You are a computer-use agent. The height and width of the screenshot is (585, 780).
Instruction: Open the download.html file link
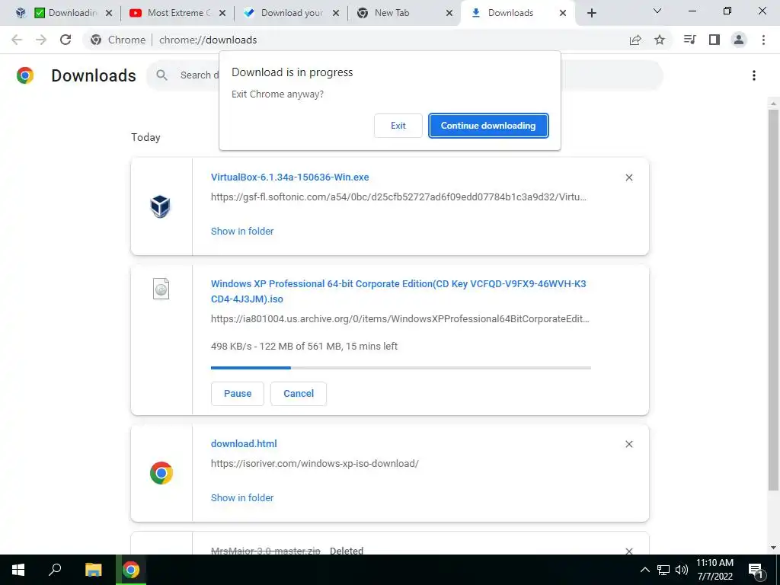pos(244,444)
